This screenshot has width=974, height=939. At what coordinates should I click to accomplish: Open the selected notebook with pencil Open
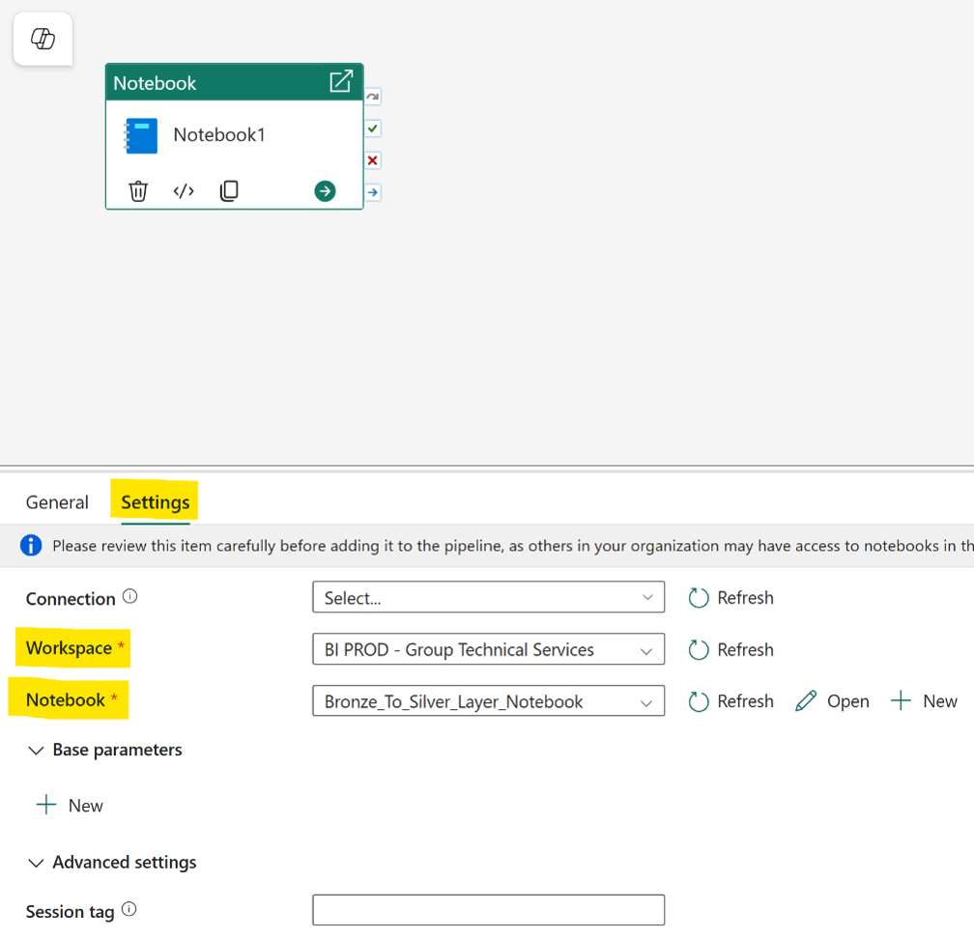click(832, 701)
